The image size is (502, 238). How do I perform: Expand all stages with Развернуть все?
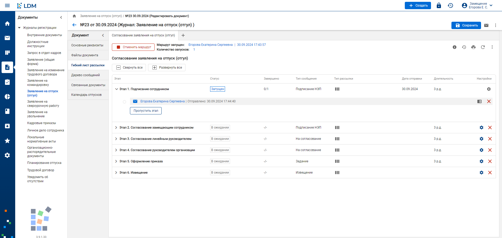point(167,68)
